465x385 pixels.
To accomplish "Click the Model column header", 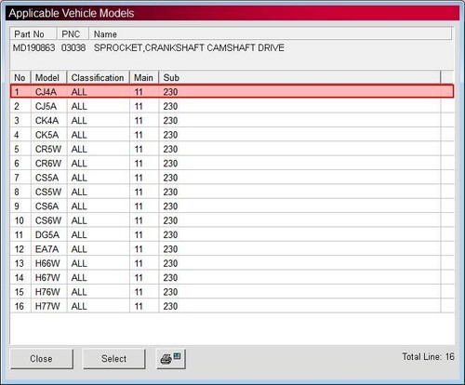I will point(49,77).
